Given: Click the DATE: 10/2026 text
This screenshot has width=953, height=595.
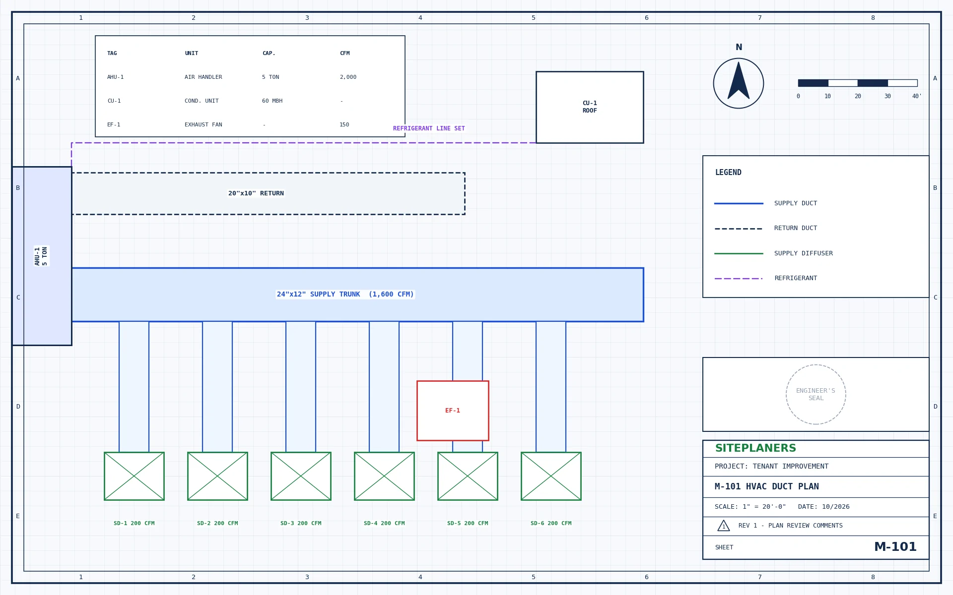Looking at the screenshot, I should 824,507.
